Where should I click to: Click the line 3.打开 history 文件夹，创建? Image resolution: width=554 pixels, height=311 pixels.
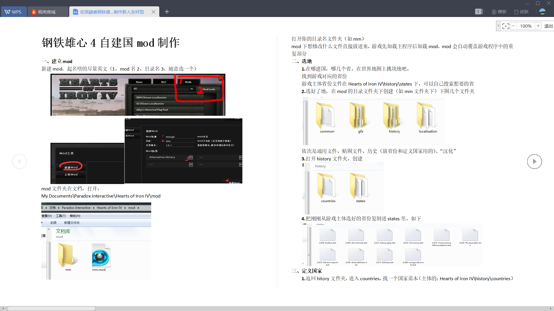click(332, 159)
